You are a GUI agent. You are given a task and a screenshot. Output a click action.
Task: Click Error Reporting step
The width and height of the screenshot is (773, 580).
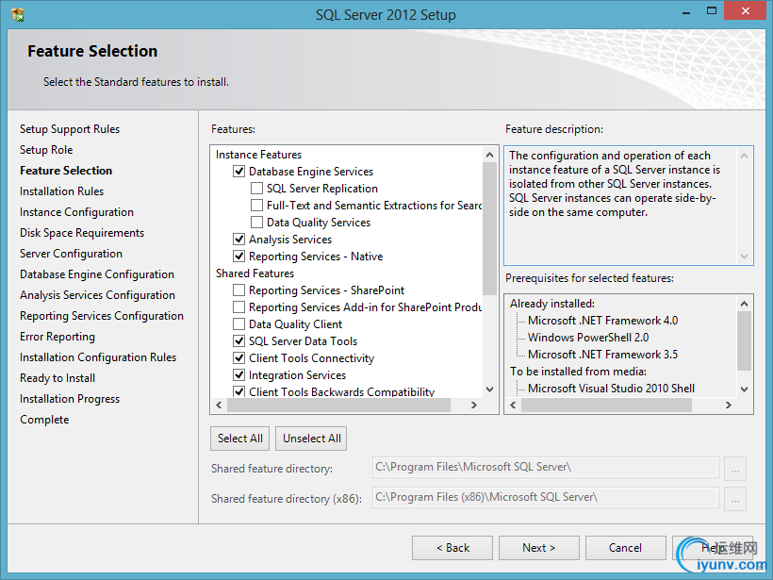tap(58, 337)
